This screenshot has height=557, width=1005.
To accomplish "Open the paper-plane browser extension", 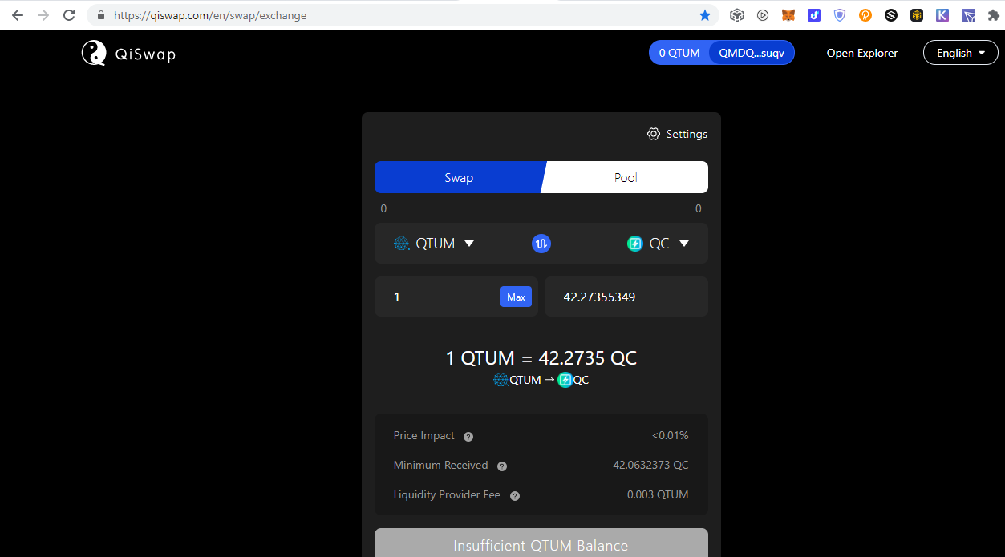I will pos(968,15).
